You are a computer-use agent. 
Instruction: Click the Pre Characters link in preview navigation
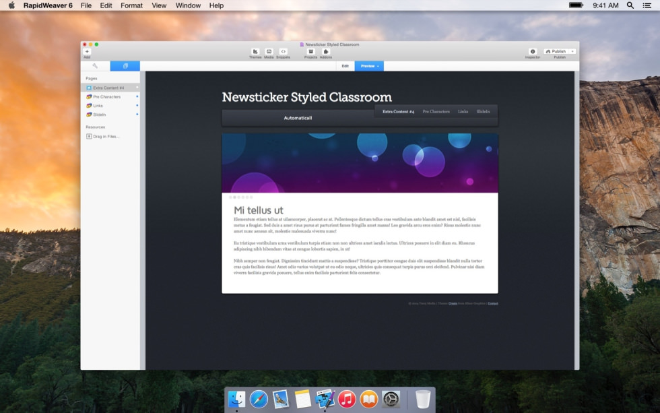(436, 112)
